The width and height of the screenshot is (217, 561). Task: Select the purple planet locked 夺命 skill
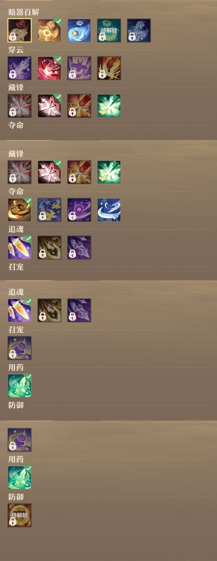[79, 210]
